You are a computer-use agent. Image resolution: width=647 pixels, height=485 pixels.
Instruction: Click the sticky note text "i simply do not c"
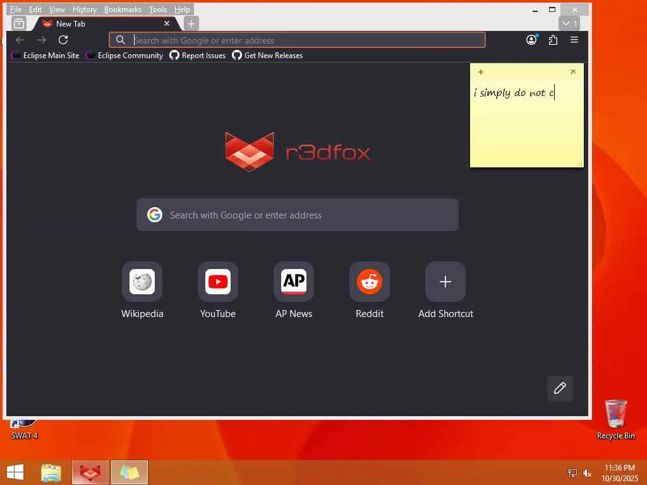[513, 93]
